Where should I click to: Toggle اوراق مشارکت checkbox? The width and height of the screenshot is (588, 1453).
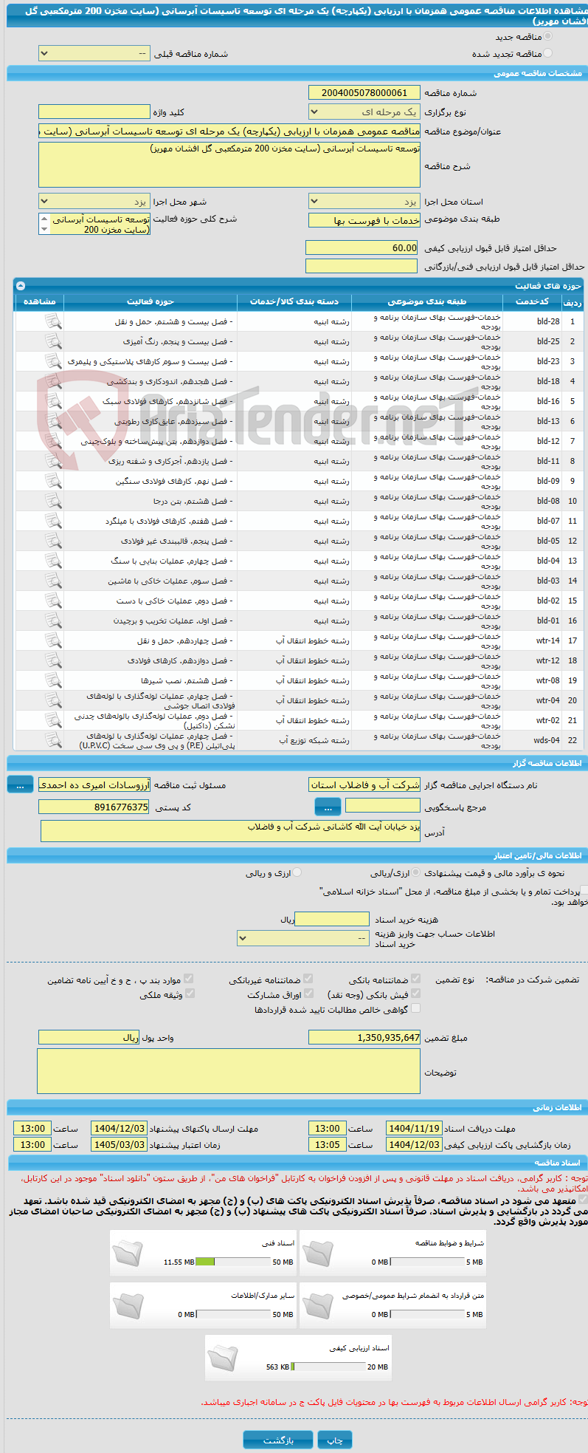point(308,994)
